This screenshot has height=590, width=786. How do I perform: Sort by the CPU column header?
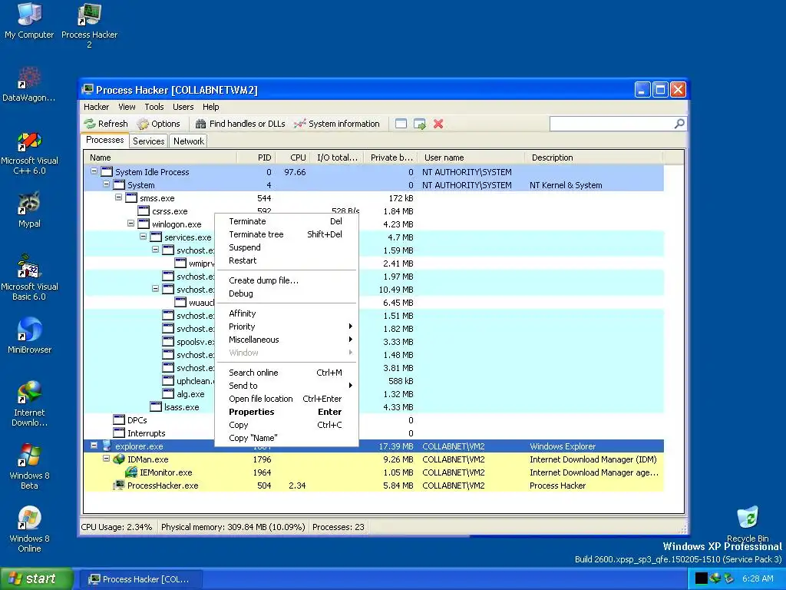point(292,157)
